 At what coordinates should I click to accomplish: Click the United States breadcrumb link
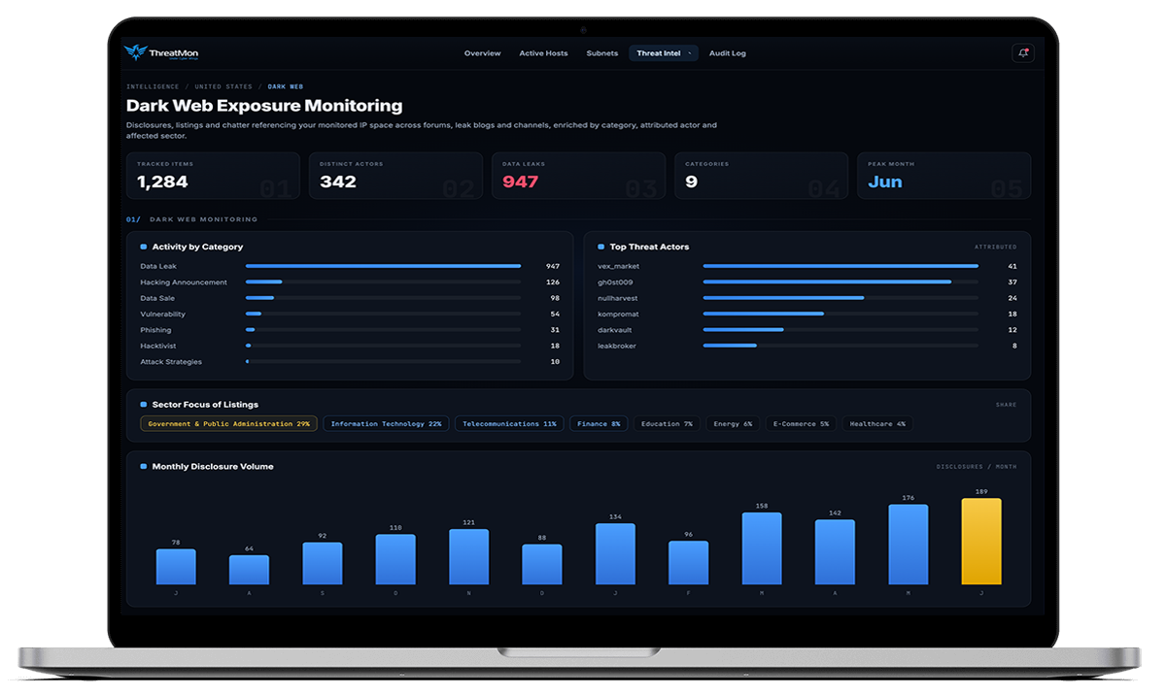pos(223,86)
